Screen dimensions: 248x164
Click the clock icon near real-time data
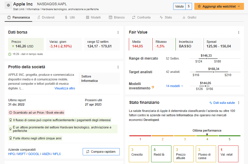click(10, 54)
